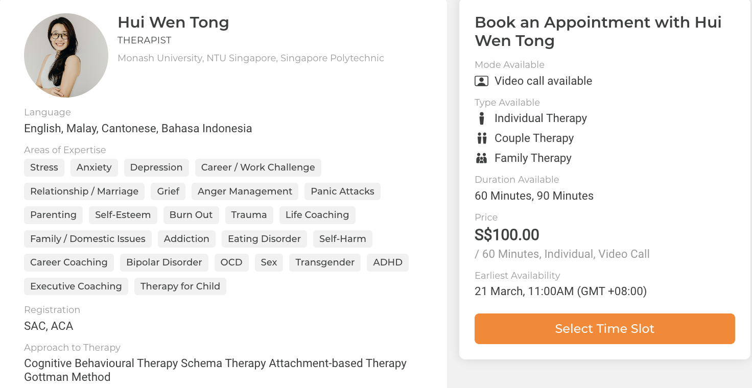Viewport: 752px width, 388px height.
Task: Select the Depression expertise tag
Action: [156, 167]
